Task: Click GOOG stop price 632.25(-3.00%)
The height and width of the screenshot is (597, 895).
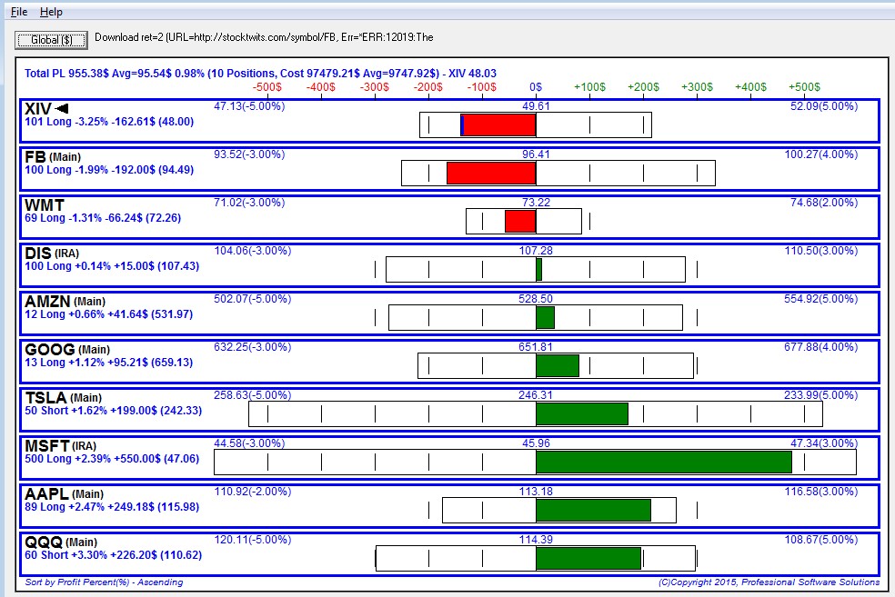Action: [x=252, y=347]
